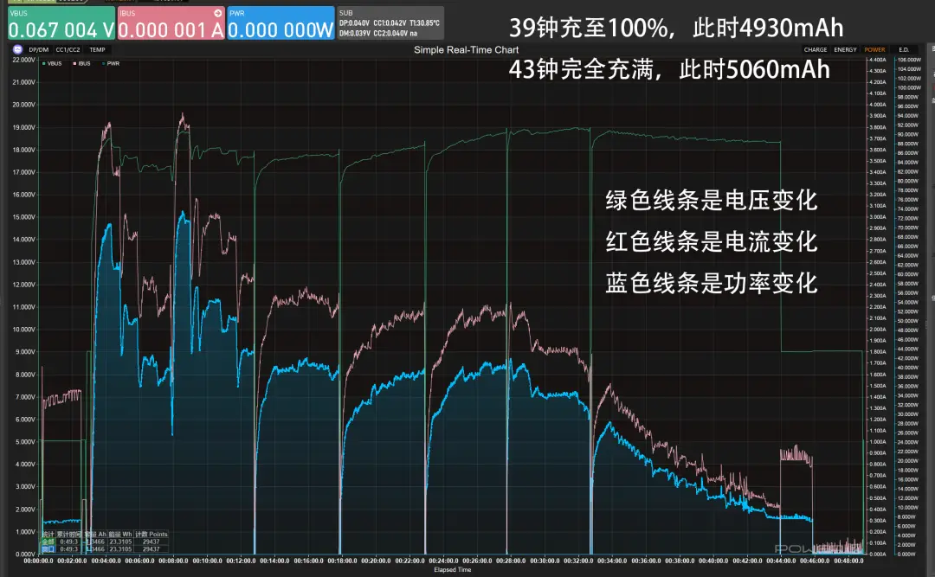Click the 00:48:00.0 time axis tick
The height and width of the screenshot is (577, 935).
tap(848, 561)
